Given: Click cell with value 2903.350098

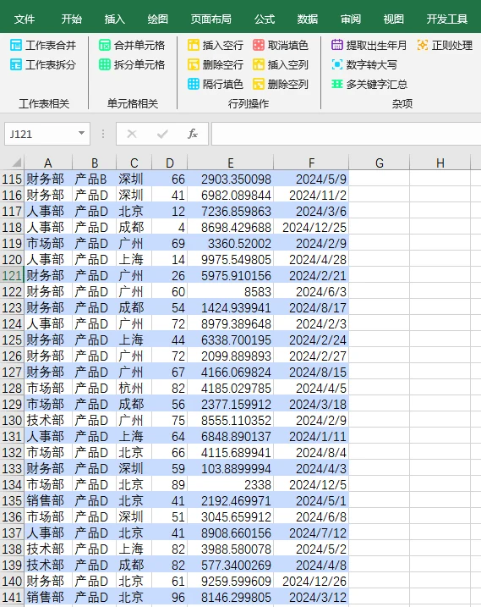Looking at the screenshot, I should [231, 179].
